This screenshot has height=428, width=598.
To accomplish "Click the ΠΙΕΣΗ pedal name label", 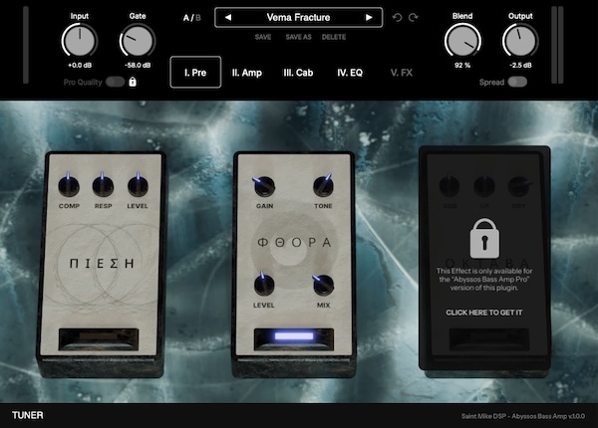I will (x=102, y=263).
